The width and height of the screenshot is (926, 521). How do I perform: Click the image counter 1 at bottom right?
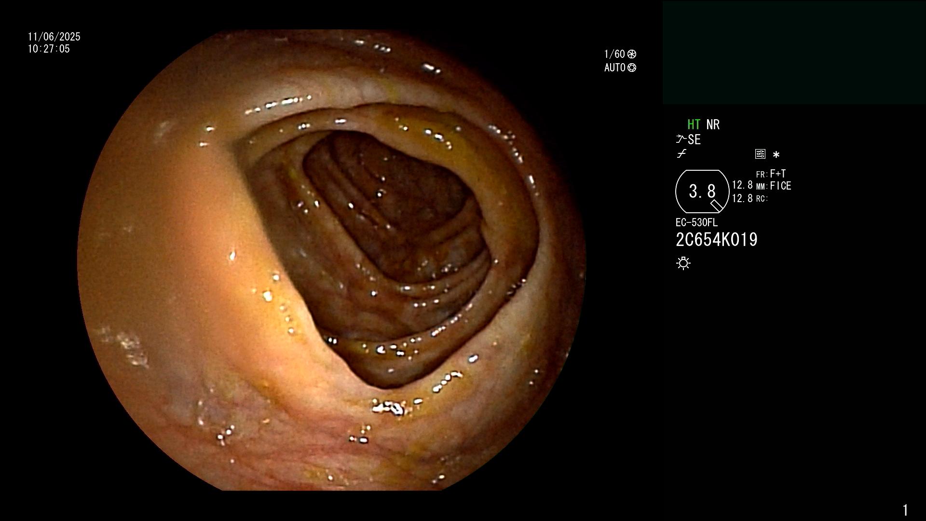pyautogui.click(x=905, y=510)
